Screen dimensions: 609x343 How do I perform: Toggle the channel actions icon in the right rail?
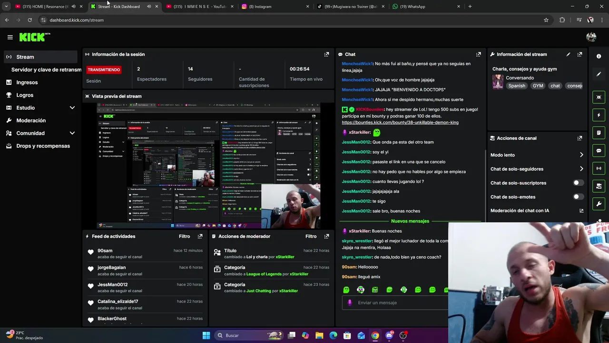599,186
